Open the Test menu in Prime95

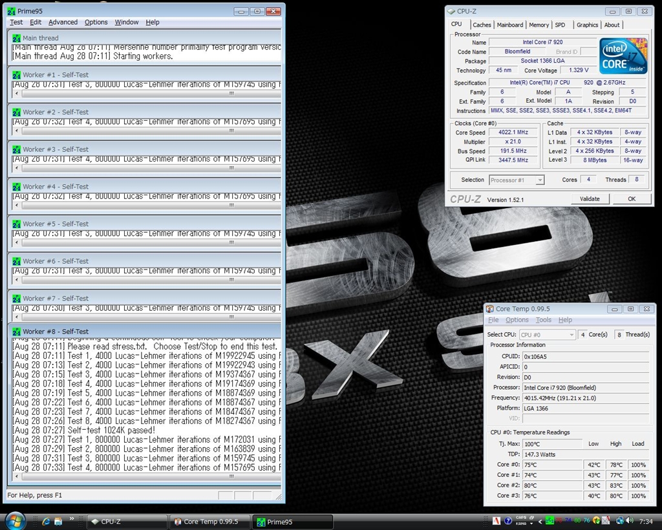coord(16,22)
